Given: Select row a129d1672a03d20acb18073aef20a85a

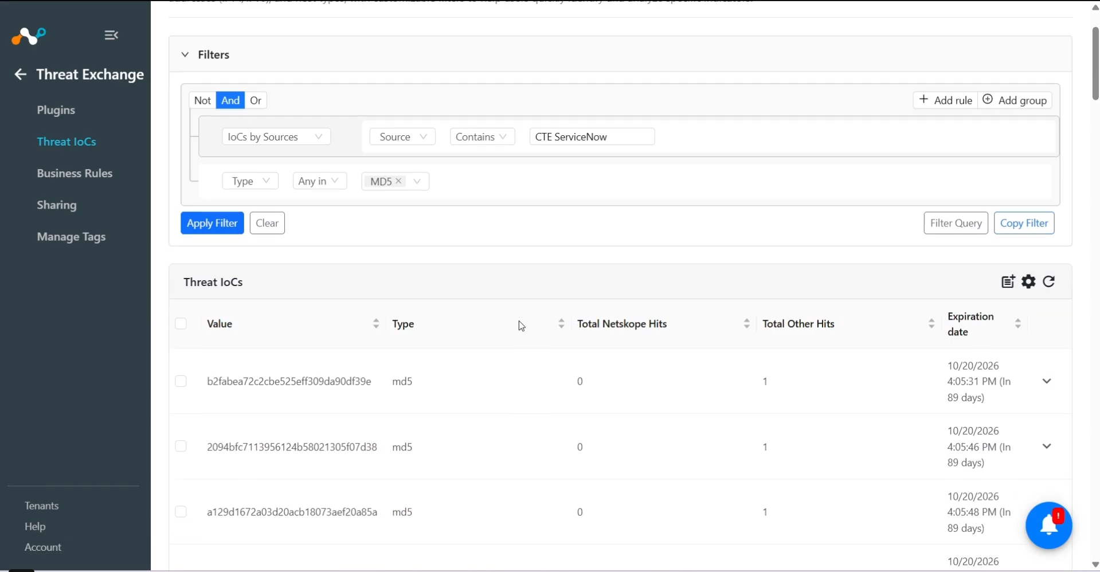Looking at the screenshot, I should pyautogui.click(x=181, y=512).
